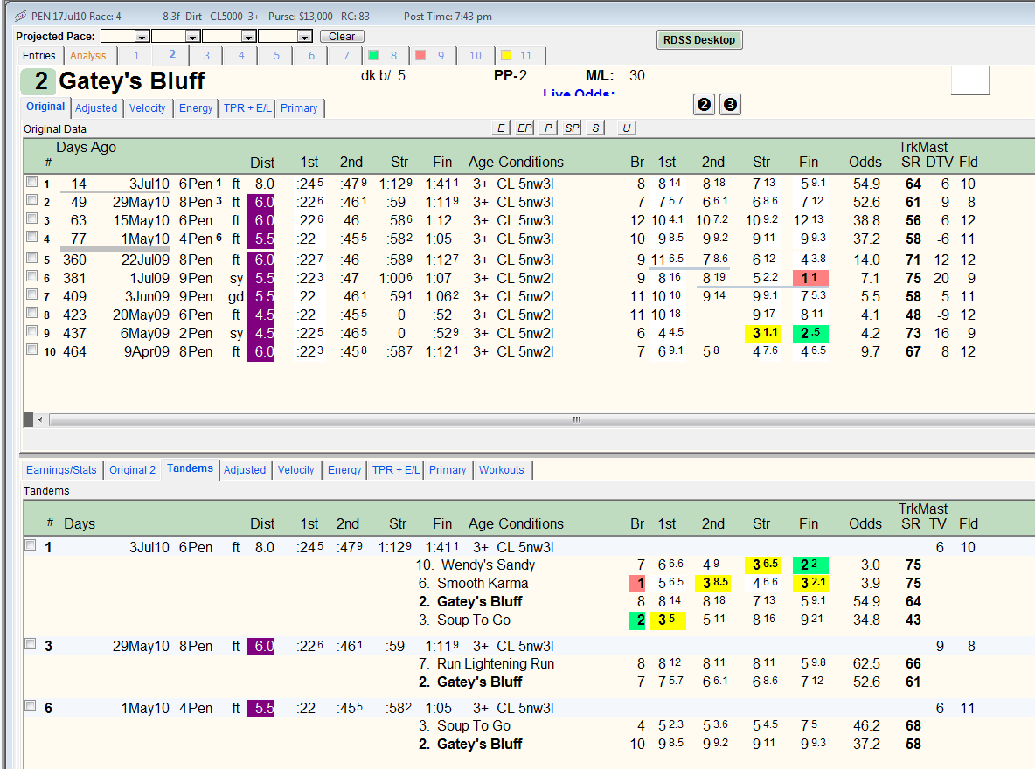Click the EP pace filter button
The height and width of the screenshot is (769, 1035).
point(524,128)
